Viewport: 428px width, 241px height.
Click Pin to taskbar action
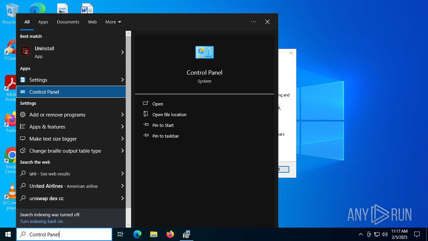tap(166, 136)
